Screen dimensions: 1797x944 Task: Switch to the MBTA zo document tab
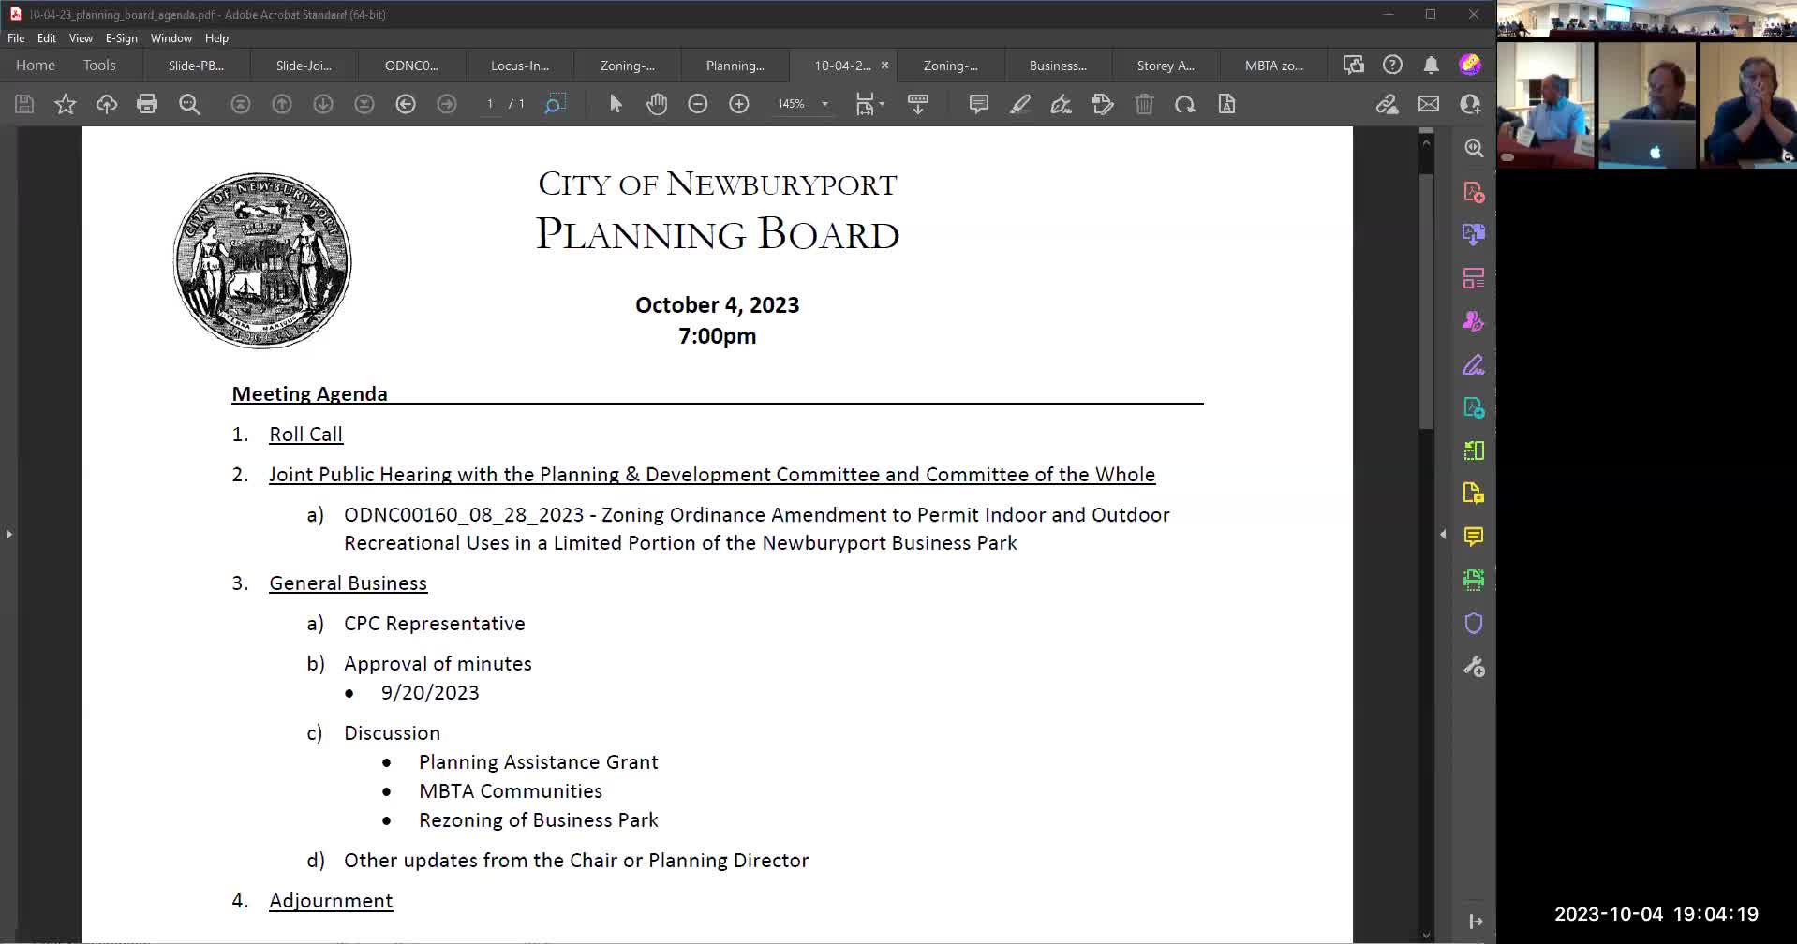pos(1274,66)
